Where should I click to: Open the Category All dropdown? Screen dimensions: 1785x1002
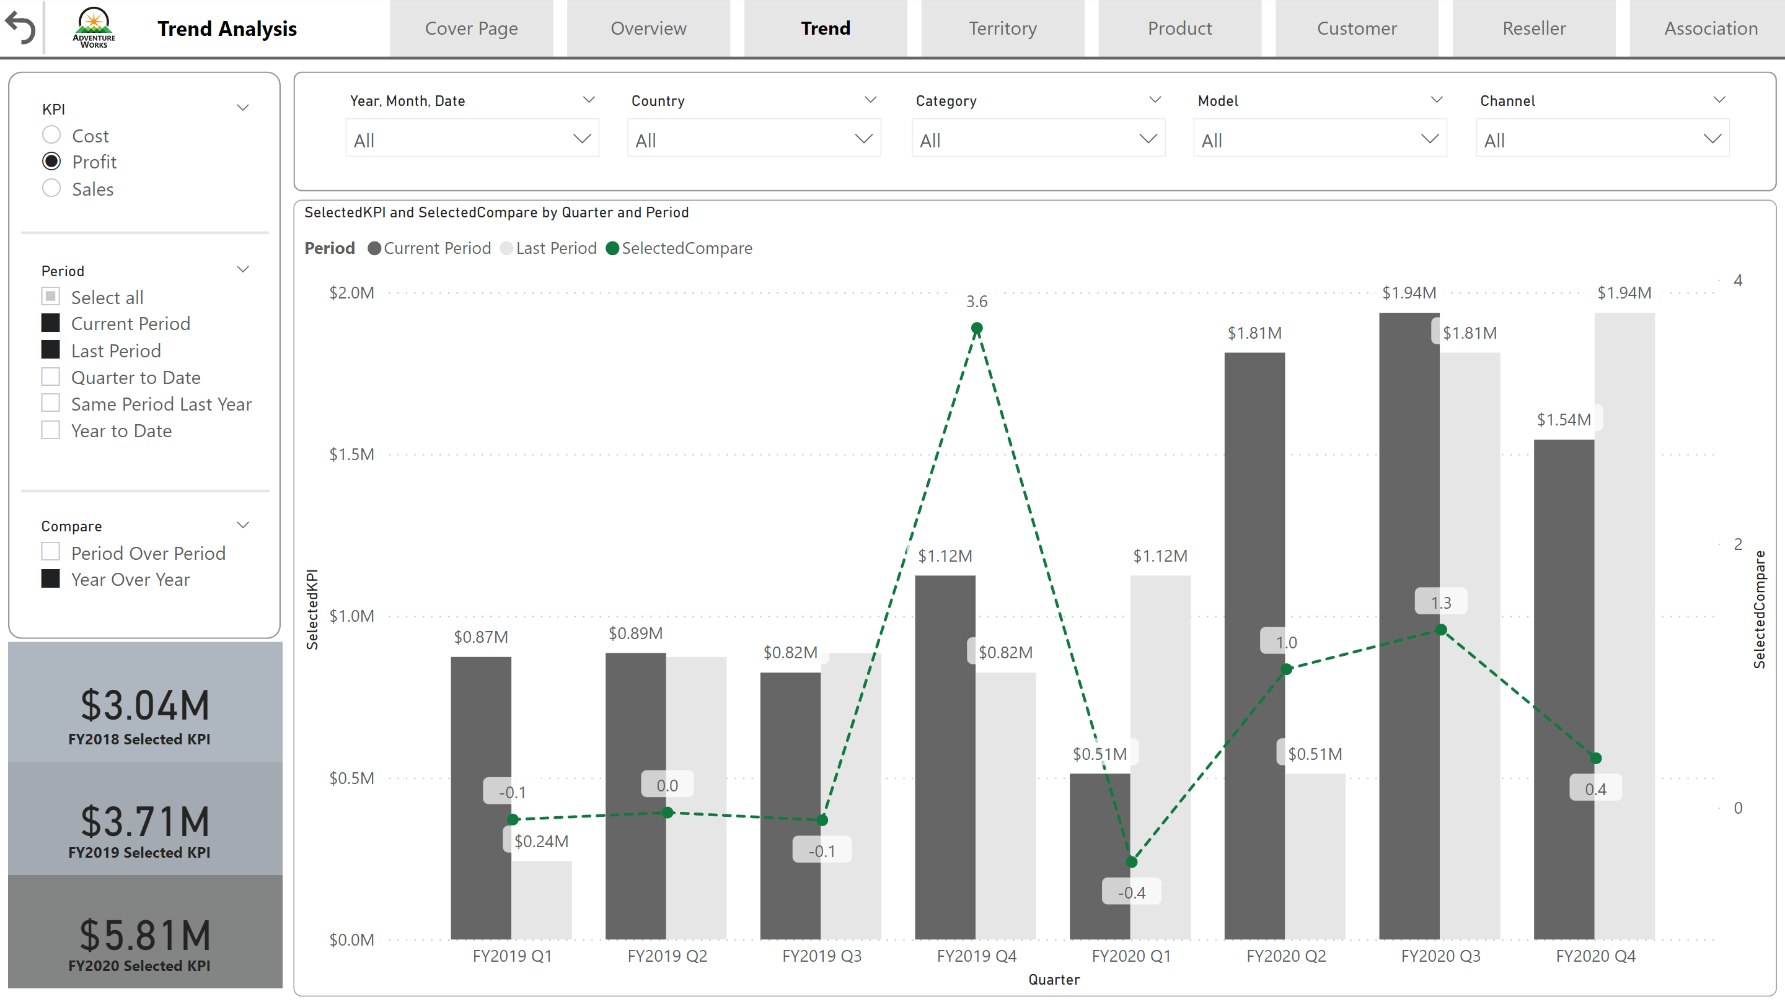(1038, 140)
